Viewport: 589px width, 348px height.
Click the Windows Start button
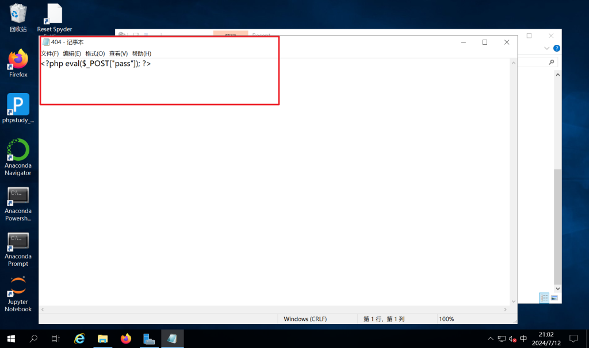pos(11,339)
